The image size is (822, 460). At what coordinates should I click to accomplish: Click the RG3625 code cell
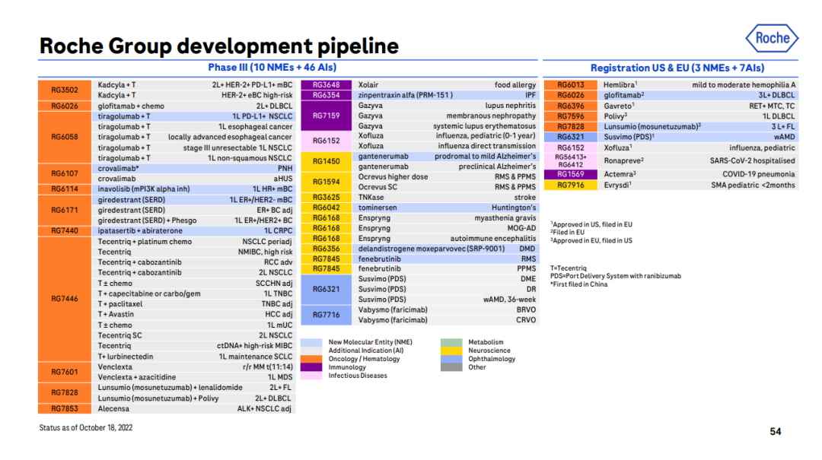(x=326, y=198)
